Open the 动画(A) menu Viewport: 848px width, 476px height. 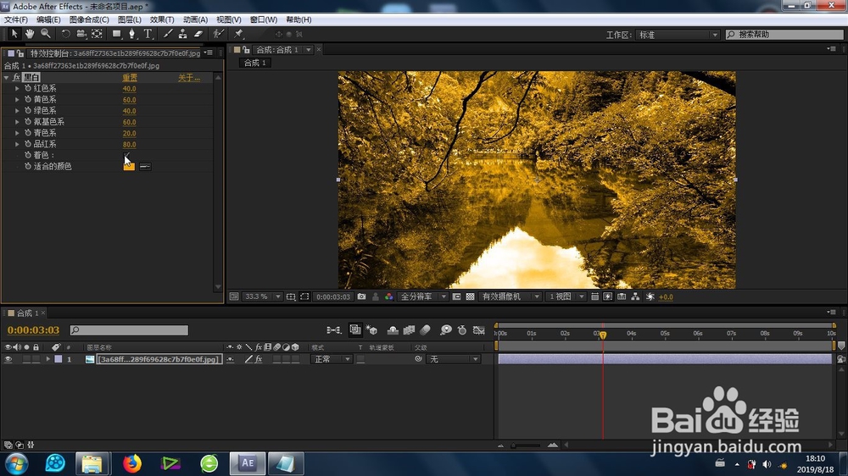(195, 19)
